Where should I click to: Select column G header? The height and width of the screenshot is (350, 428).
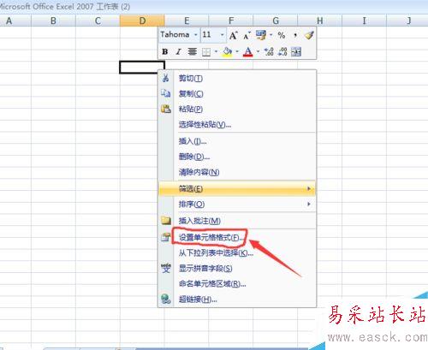(276, 21)
